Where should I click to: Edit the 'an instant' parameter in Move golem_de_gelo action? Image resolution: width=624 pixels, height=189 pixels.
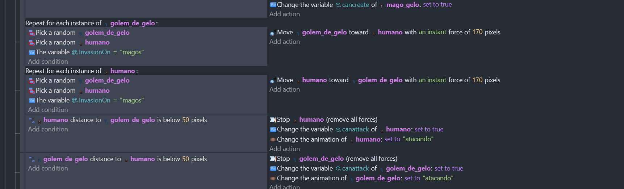pos(432,32)
